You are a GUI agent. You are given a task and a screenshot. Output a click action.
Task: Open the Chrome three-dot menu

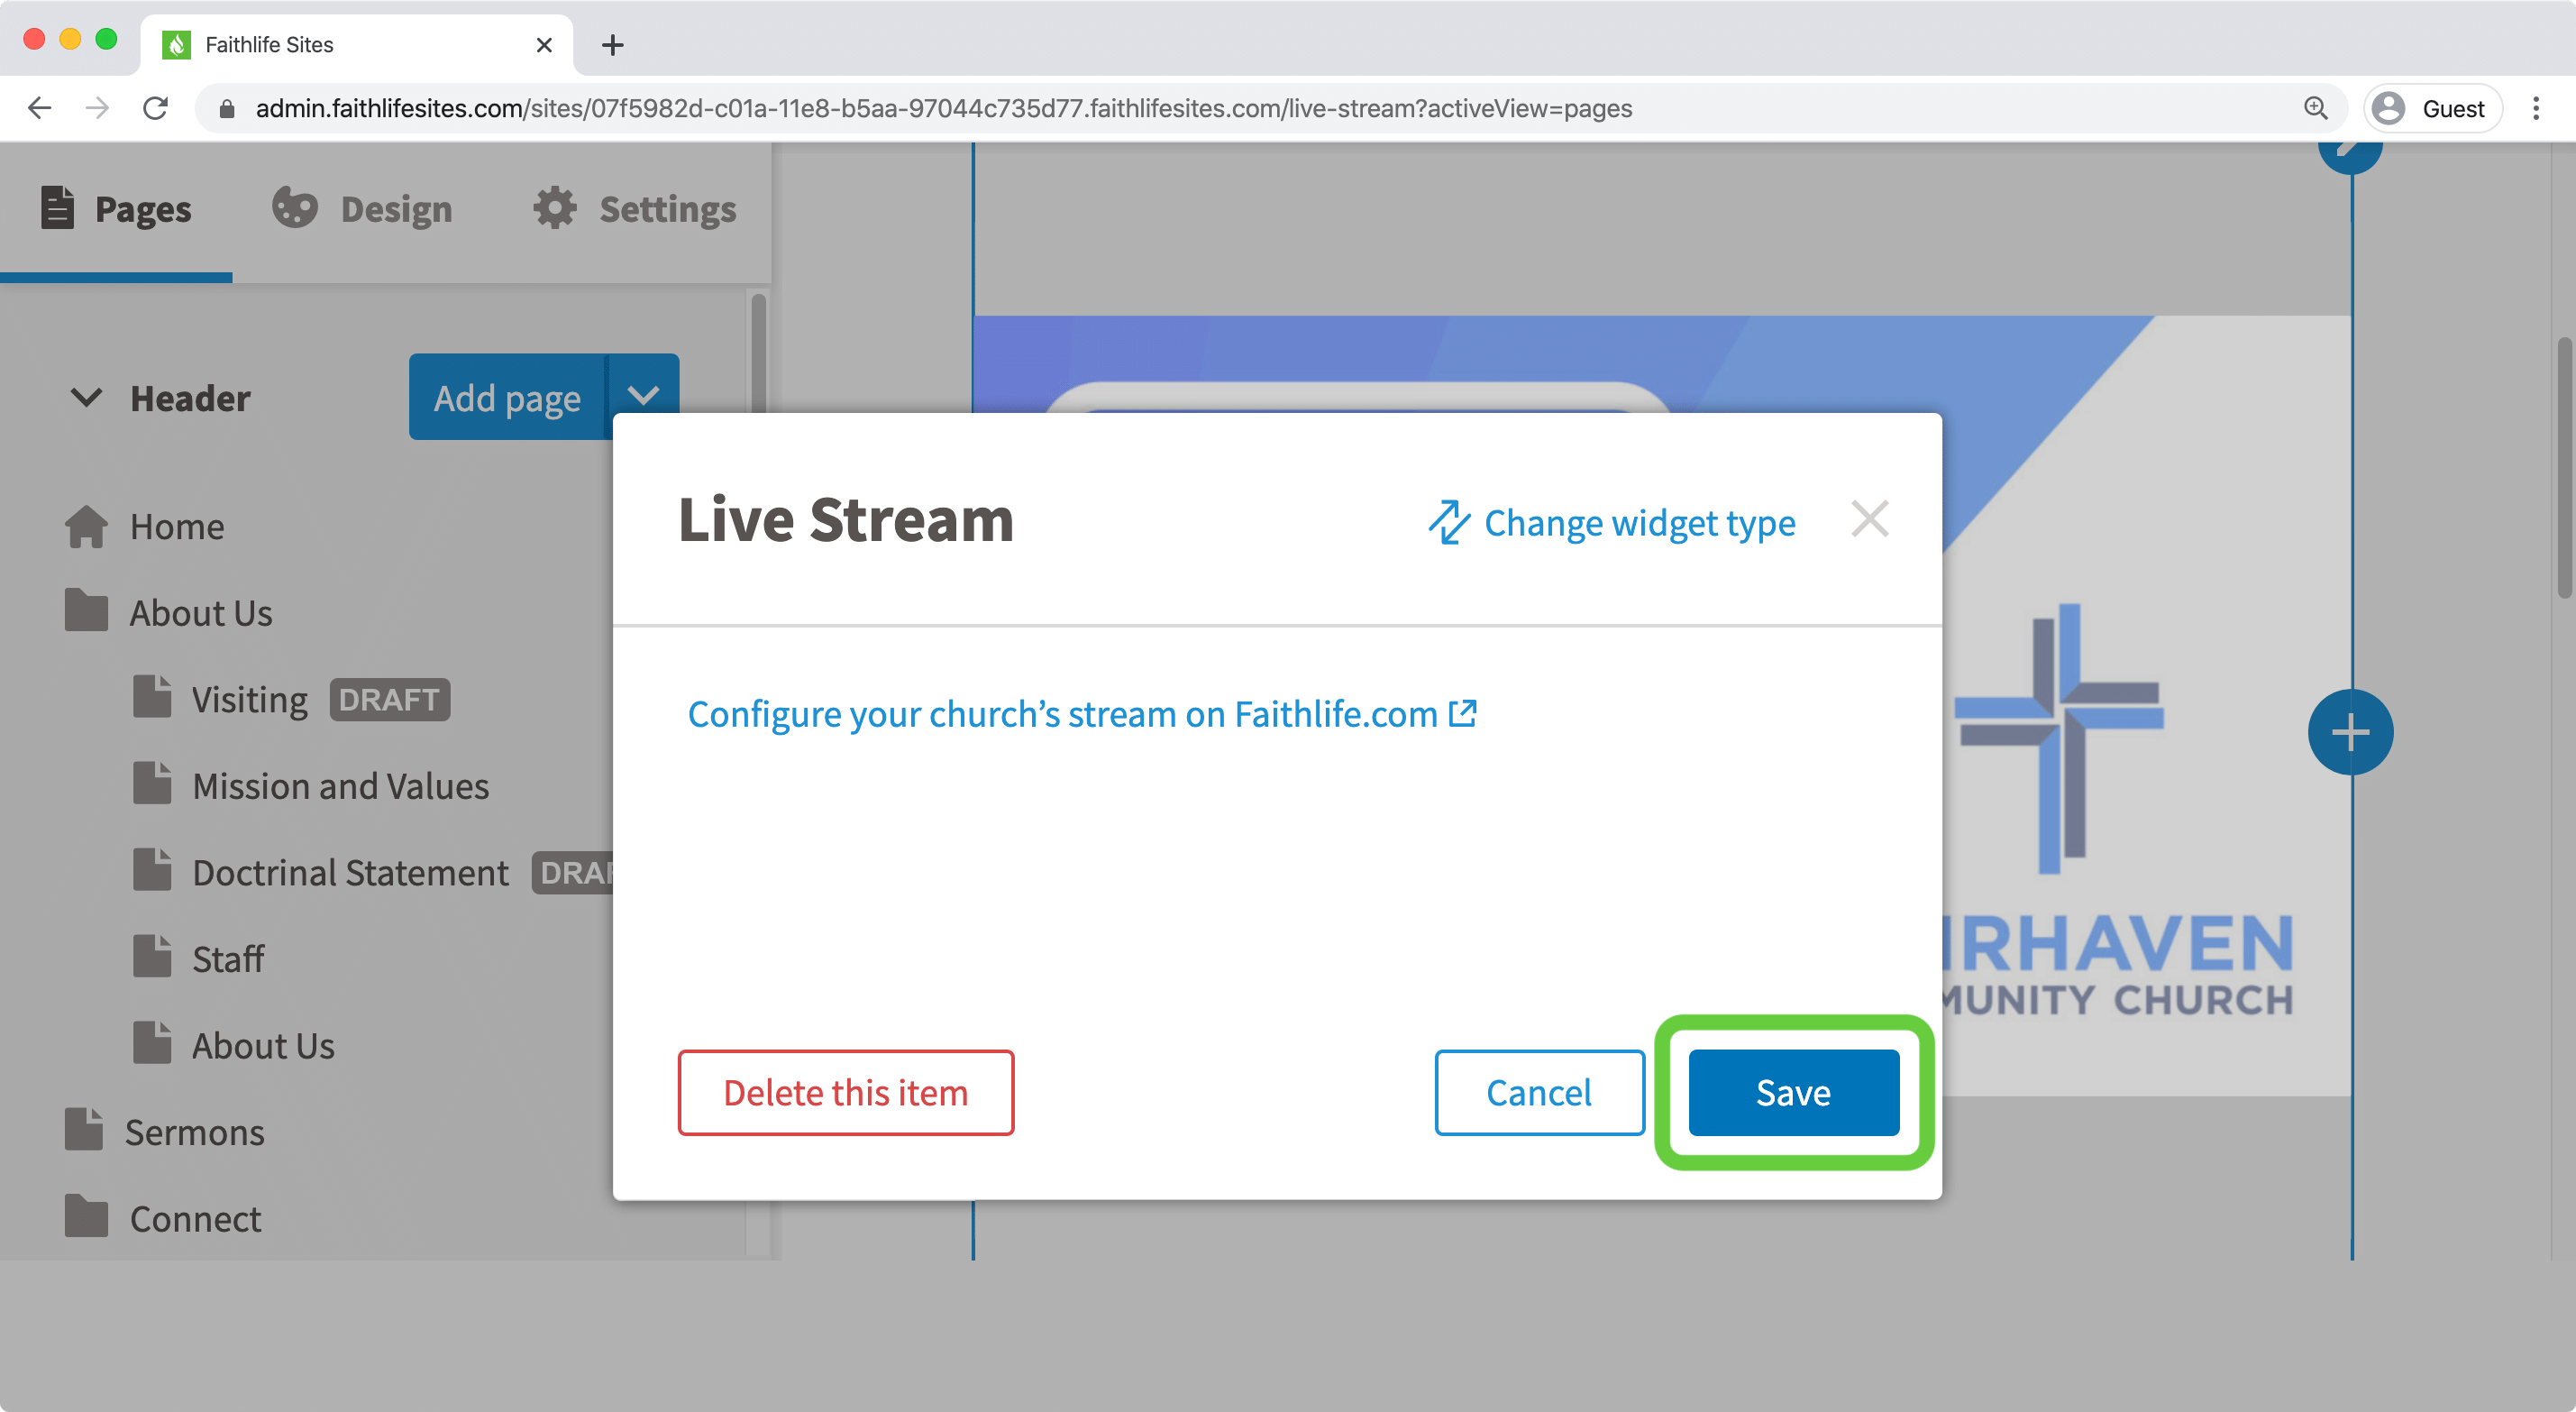pos(2536,108)
